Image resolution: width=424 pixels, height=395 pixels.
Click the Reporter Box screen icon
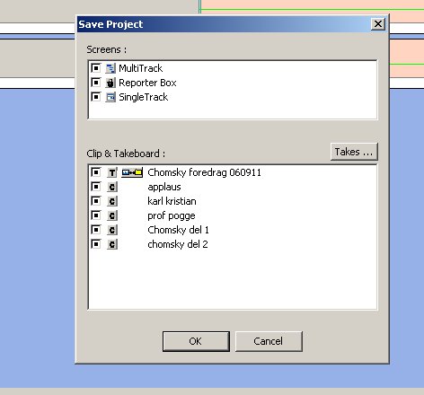pos(110,83)
